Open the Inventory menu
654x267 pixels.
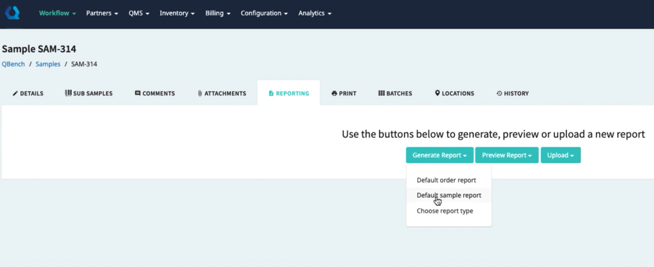[x=177, y=13]
